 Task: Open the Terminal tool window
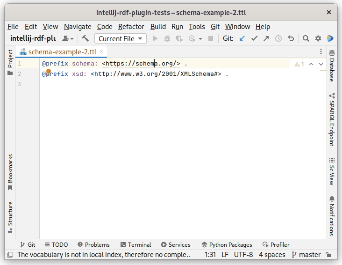135,245
